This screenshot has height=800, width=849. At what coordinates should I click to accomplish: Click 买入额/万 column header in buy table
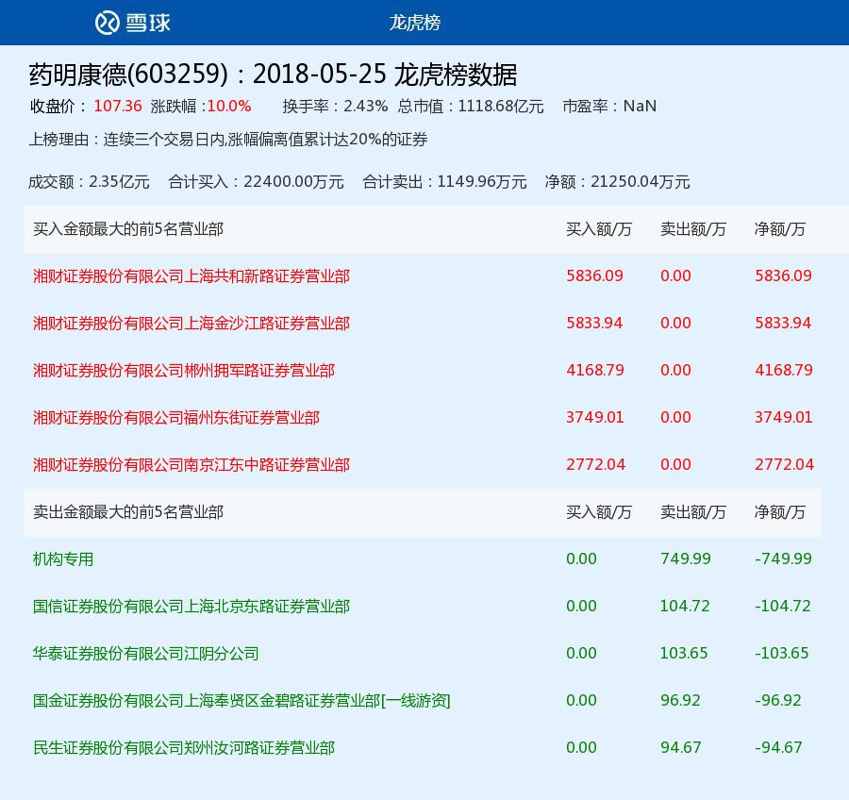click(x=599, y=229)
